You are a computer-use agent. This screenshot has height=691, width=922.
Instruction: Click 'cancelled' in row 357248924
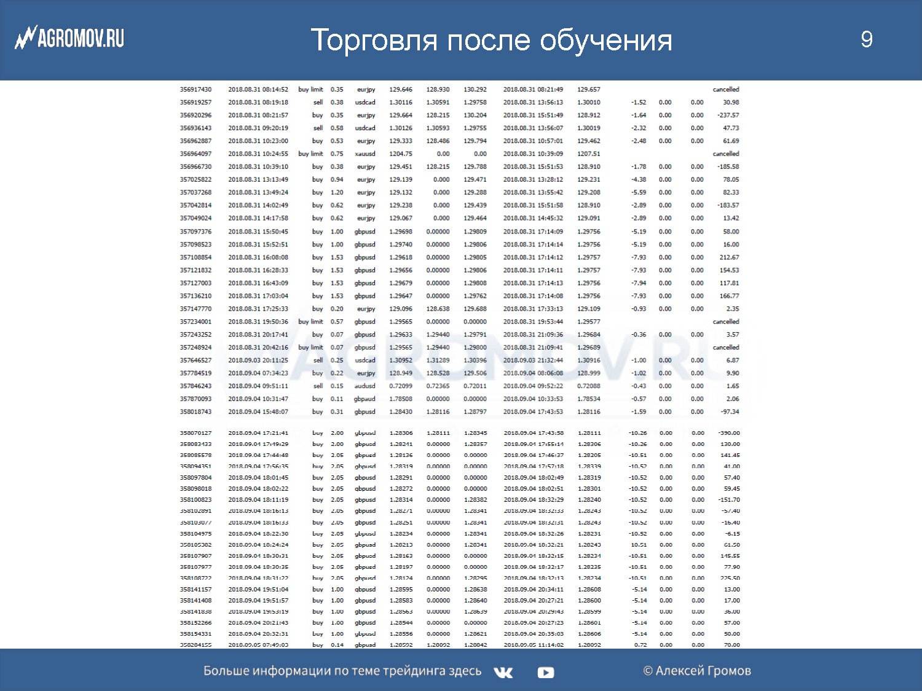(726, 348)
